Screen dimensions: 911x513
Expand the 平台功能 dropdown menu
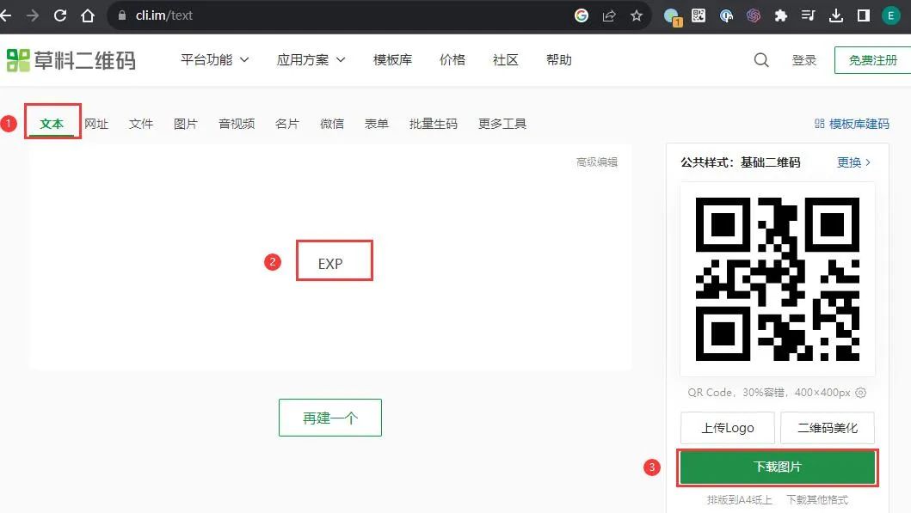pyautogui.click(x=214, y=60)
